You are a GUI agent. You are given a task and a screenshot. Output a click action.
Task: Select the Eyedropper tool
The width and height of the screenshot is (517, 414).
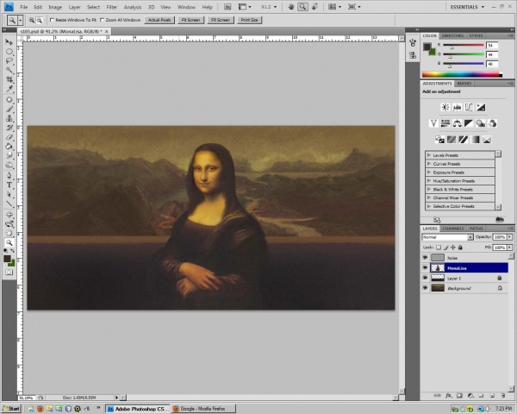coord(9,89)
